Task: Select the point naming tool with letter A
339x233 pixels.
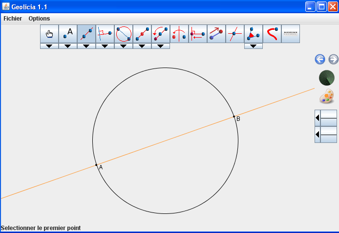Action: [x=68, y=34]
